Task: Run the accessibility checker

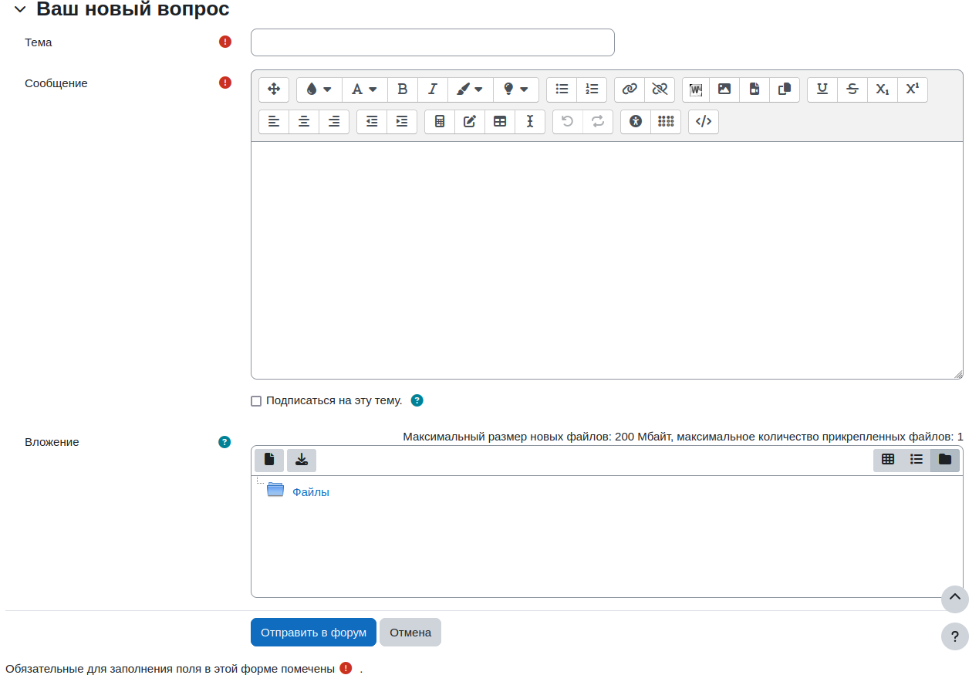Action: click(x=636, y=122)
